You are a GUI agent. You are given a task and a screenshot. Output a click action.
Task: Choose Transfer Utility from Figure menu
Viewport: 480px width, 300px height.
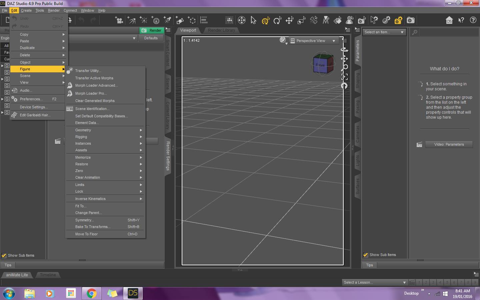click(88, 71)
